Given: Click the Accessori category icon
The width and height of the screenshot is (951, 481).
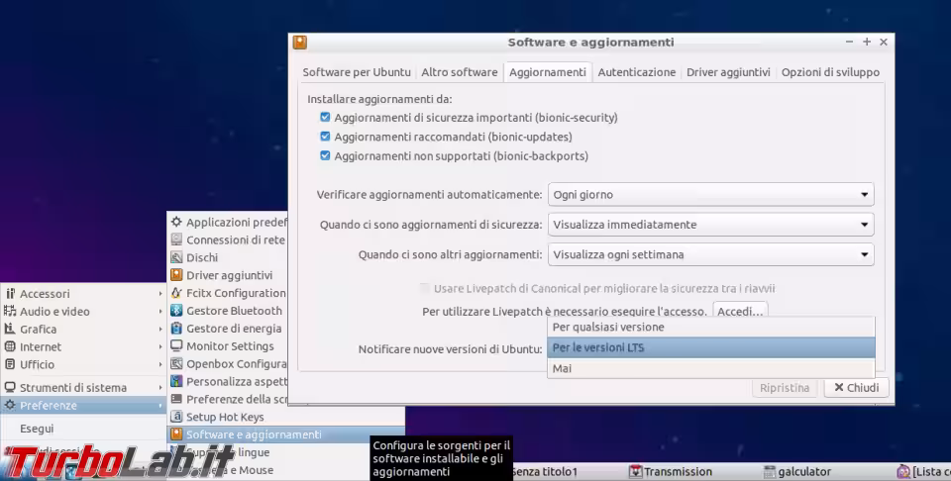Looking at the screenshot, I should point(10,294).
